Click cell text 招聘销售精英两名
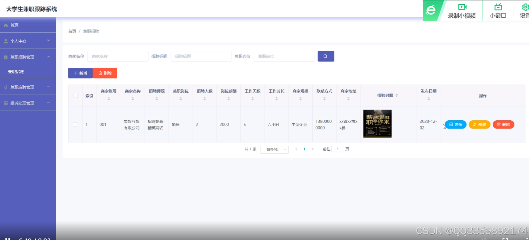This screenshot has height=240, width=529. (156, 125)
